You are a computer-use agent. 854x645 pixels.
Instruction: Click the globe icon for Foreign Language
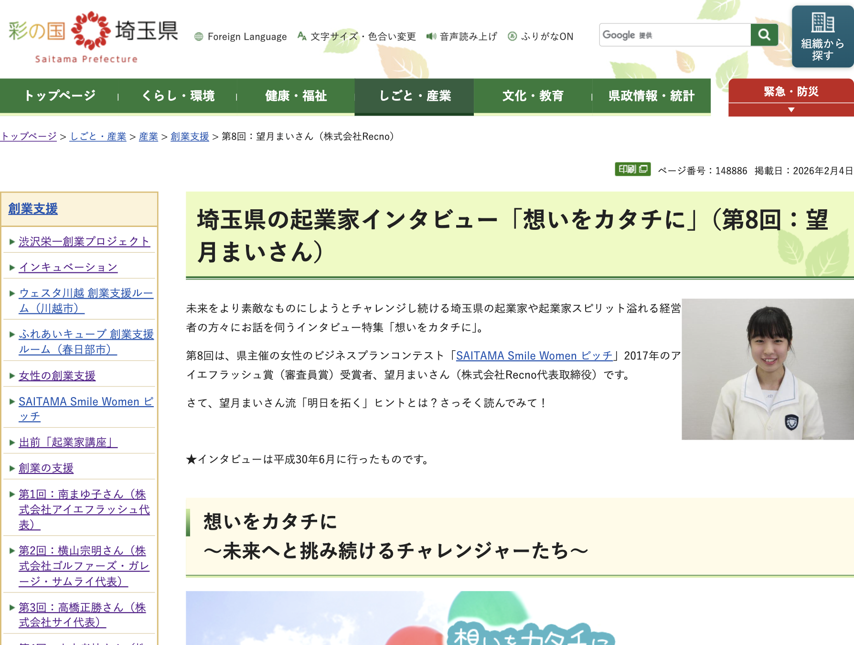pyautogui.click(x=199, y=37)
